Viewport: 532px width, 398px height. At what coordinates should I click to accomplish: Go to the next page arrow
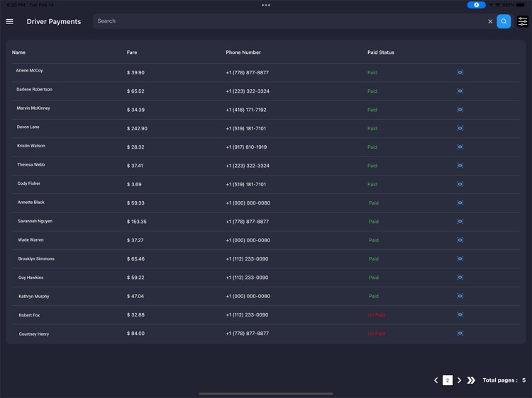pyautogui.click(x=459, y=380)
